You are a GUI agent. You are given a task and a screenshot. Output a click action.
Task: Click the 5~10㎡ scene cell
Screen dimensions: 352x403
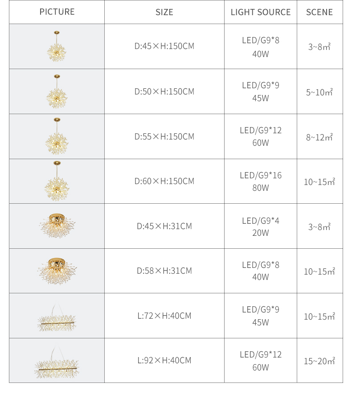(x=319, y=91)
